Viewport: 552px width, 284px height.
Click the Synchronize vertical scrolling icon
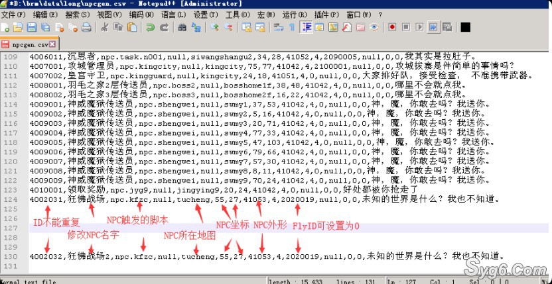(246, 27)
